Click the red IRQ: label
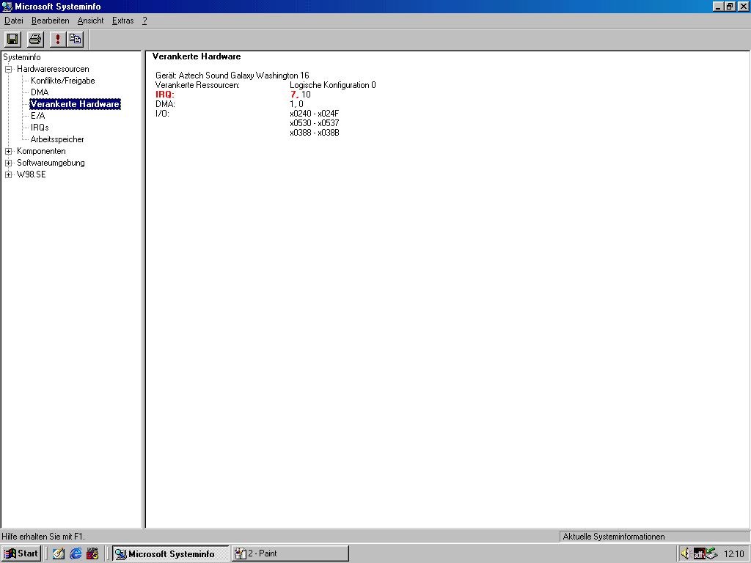The width and height of the screenshot is (751, 563). 165,95
